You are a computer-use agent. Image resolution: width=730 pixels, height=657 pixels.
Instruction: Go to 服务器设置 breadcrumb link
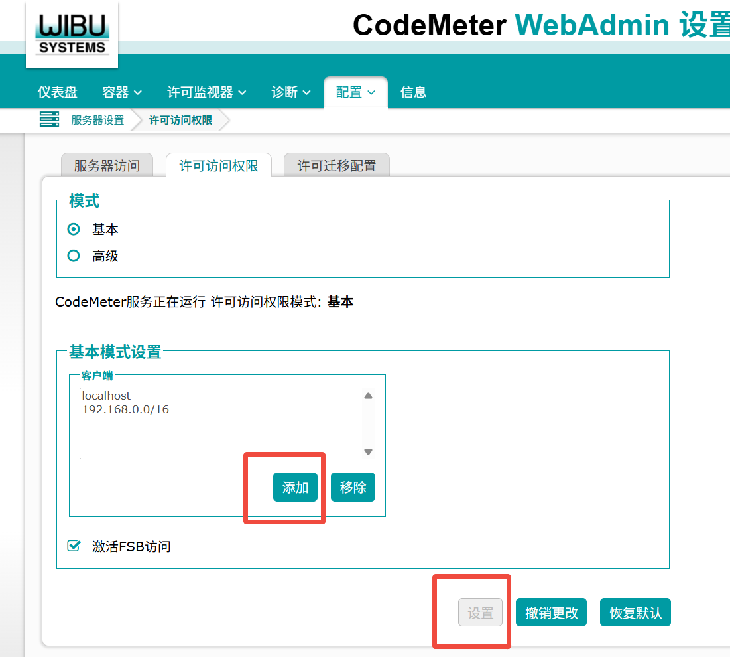[97, 120]
